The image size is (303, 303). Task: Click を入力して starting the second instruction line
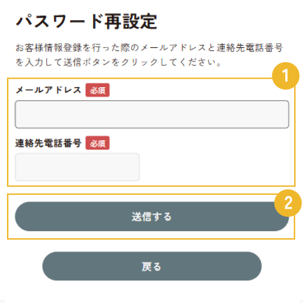[40, 62]
